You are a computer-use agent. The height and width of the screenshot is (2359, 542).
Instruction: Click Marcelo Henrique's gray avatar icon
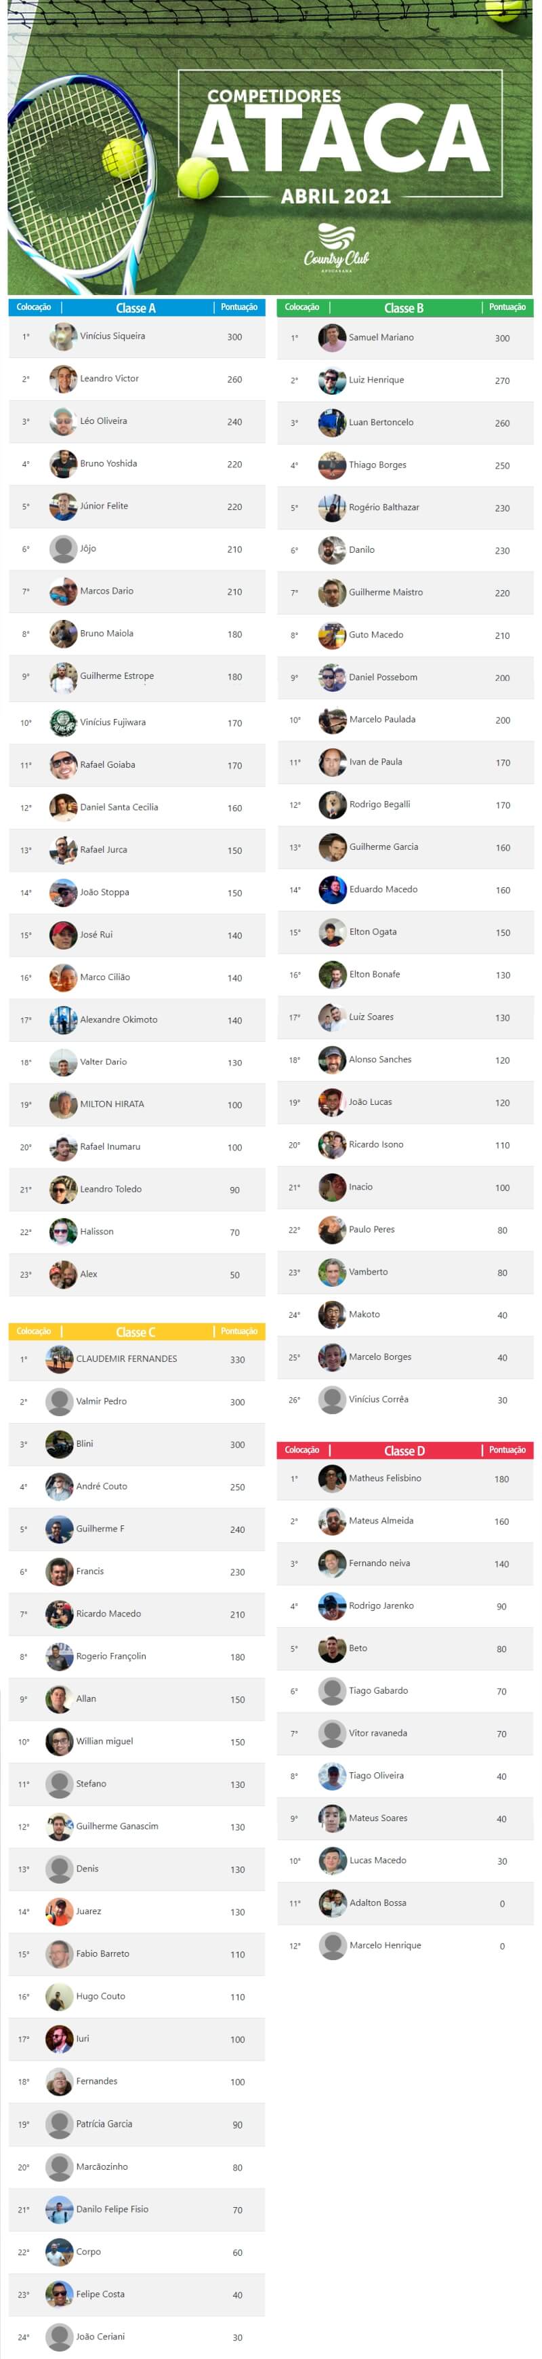[332, 1946]
